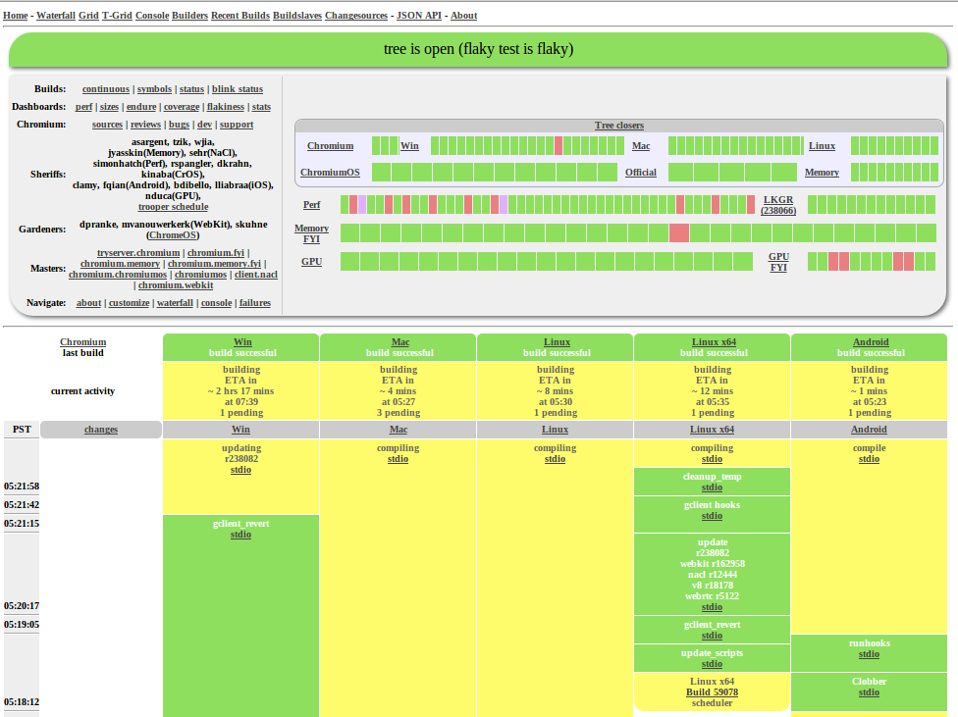Click the 05:21:58 timestamp
Screen dimensions: 958x717
coord(22,487)
